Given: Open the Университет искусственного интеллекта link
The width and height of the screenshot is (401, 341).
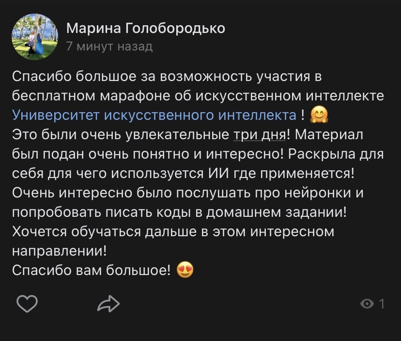Looking at the screenshot, I should [x=154, y=115].
